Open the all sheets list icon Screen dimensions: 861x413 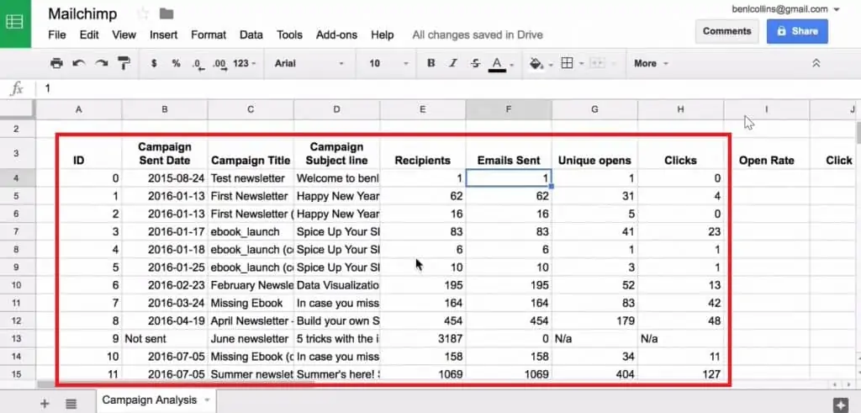click(x=71, y=404)
